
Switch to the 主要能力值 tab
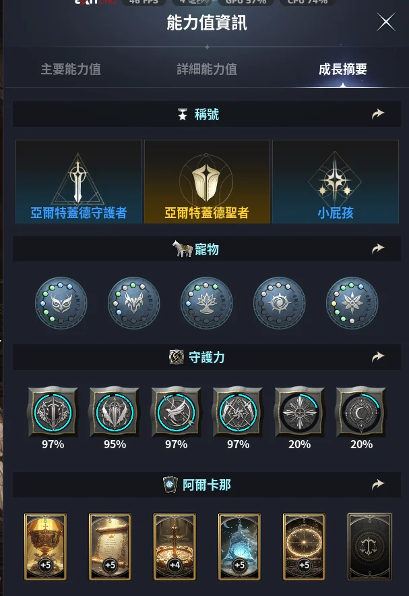(71, 69)
